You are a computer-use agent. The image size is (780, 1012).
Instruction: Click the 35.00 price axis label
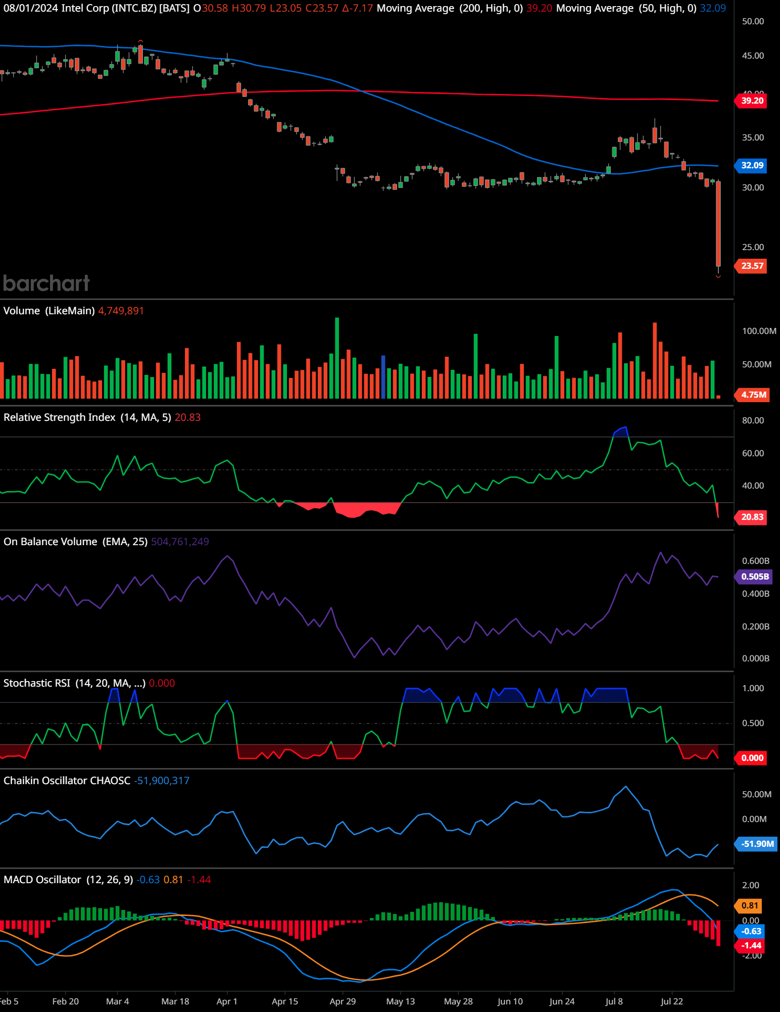tap(753, 137)
